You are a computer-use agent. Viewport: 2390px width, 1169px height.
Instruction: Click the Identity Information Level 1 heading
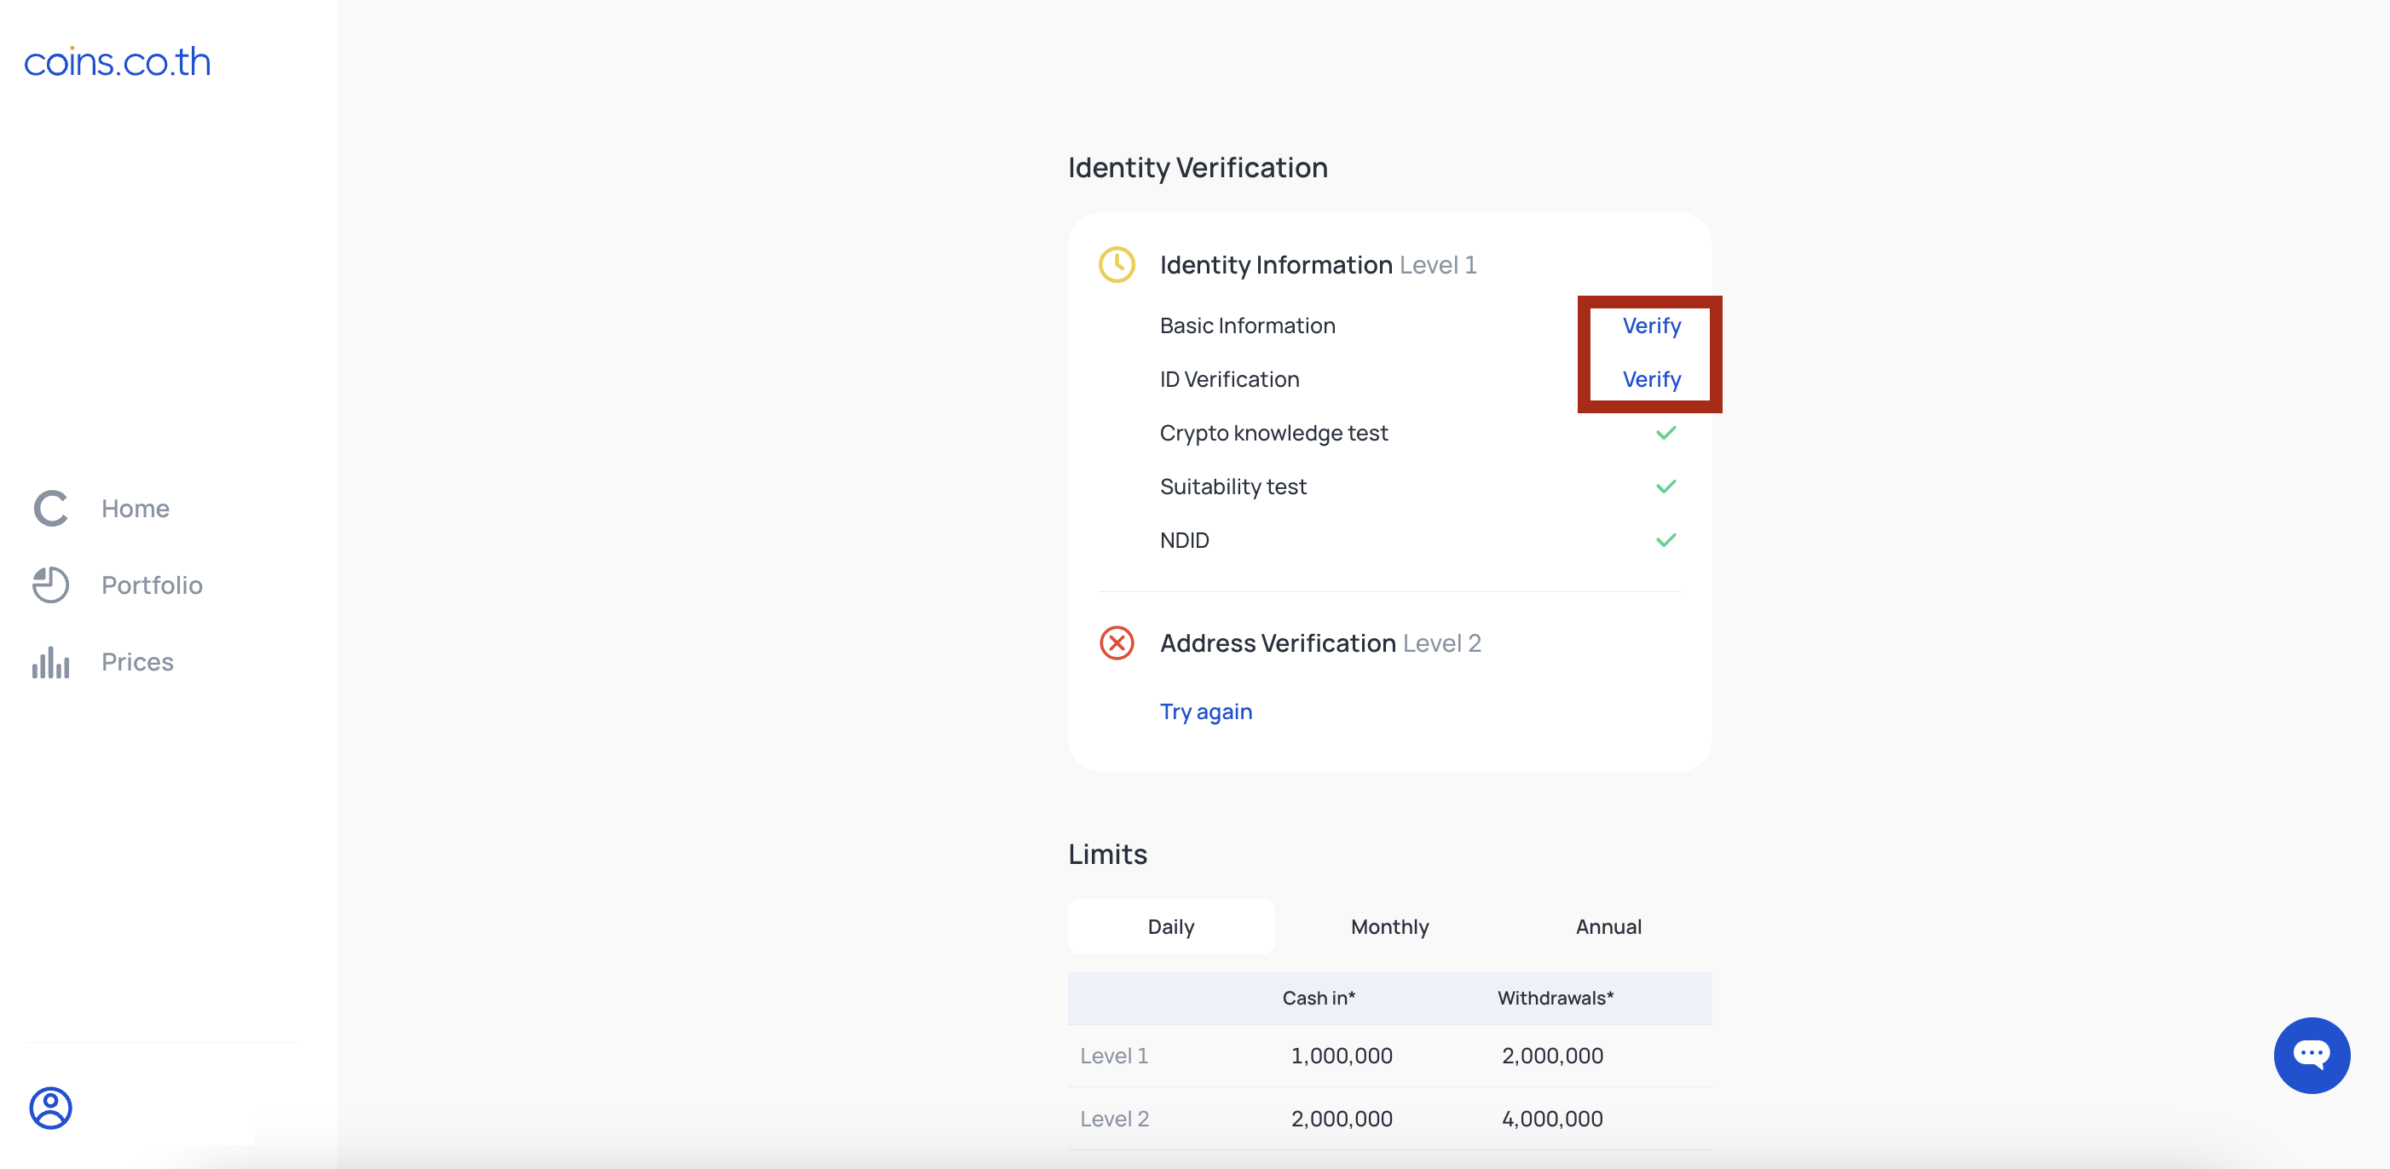click(1319, 265)
